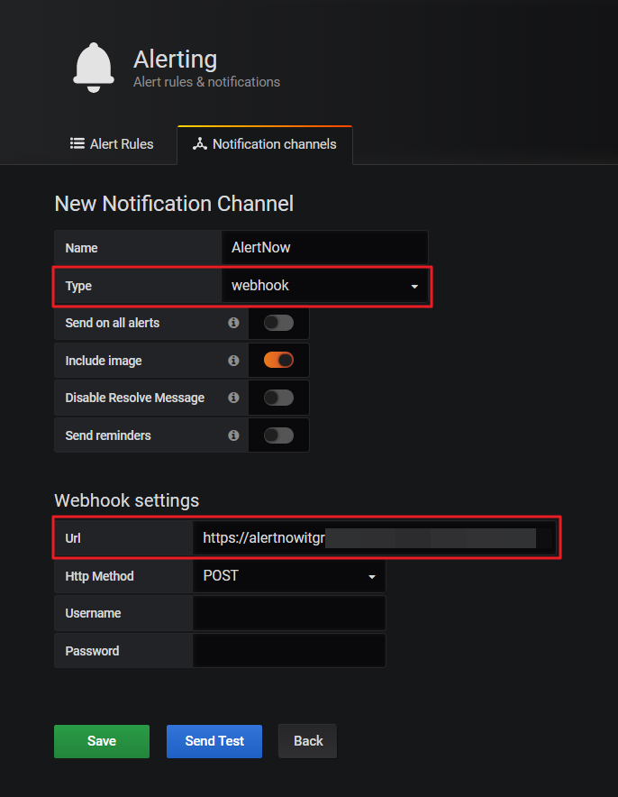Go back using the Back button

[x=307, y=741]
